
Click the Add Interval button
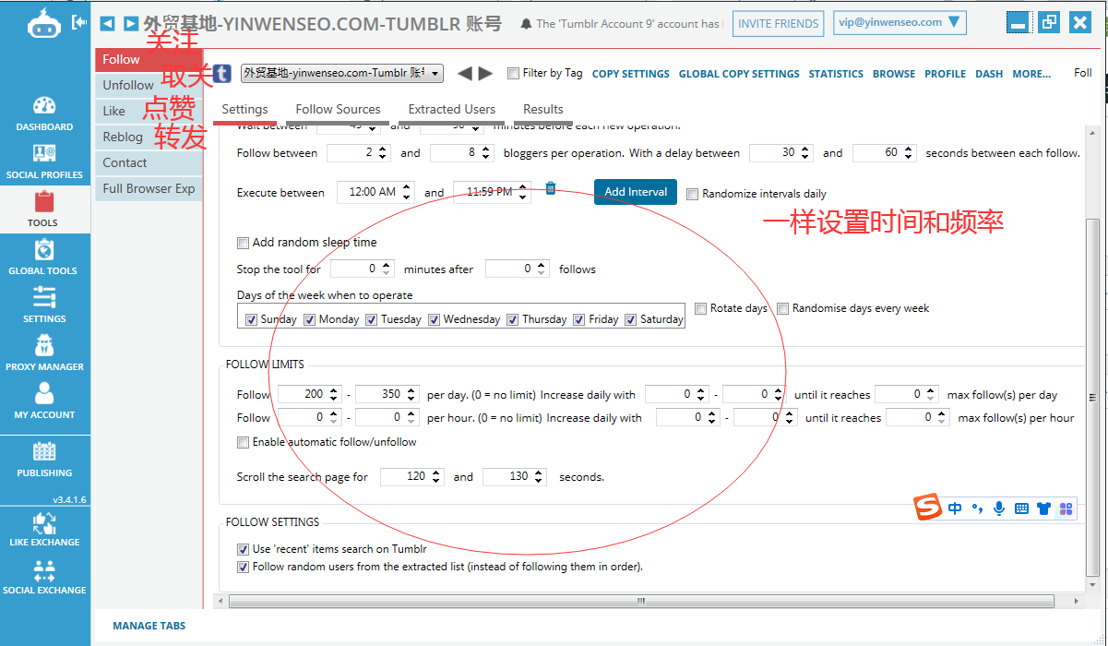pyautogui.click(x=635, y=191)
